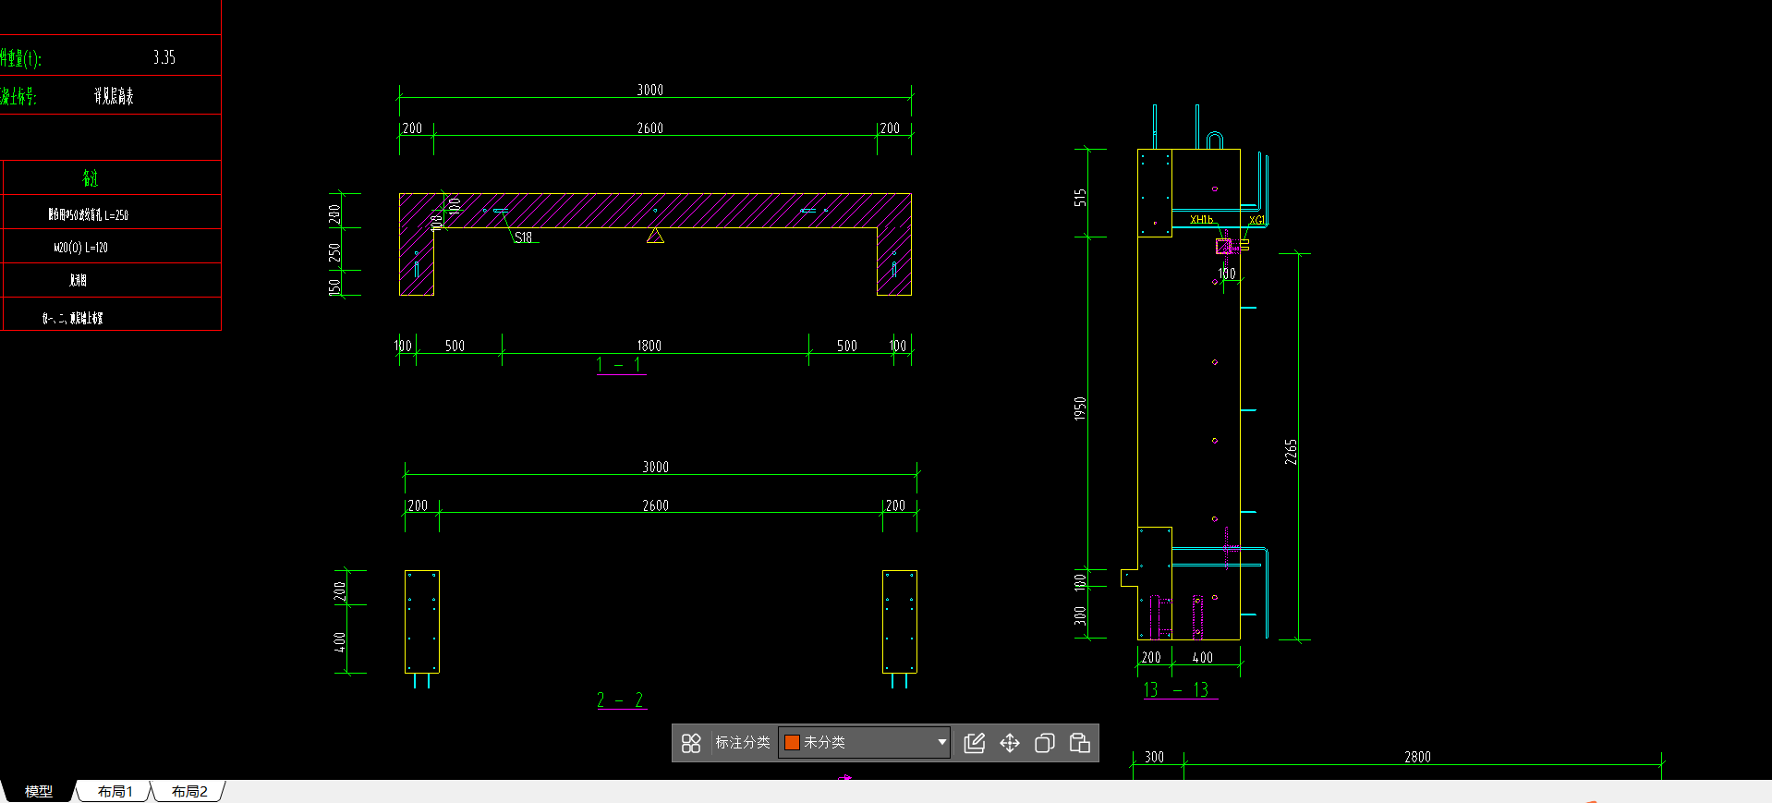Screen dimensions: 1772x803
Task: Click the section title 2 - 2
Action: (620, 700)
